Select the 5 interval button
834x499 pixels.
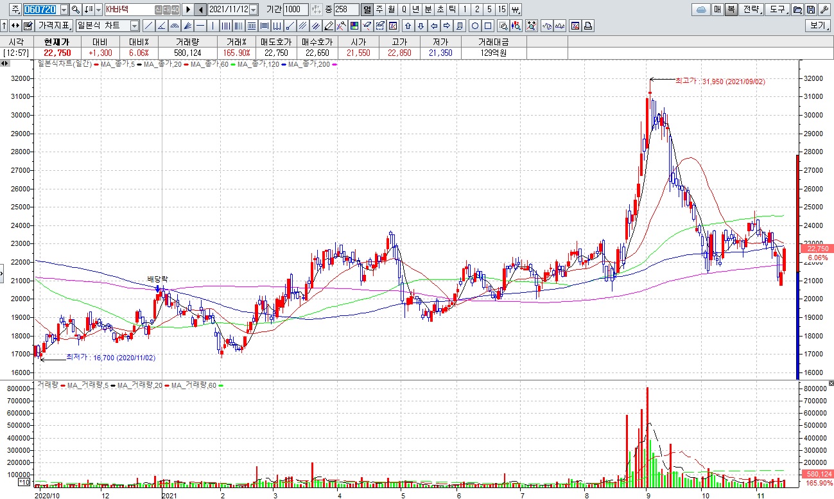(489, 10)
